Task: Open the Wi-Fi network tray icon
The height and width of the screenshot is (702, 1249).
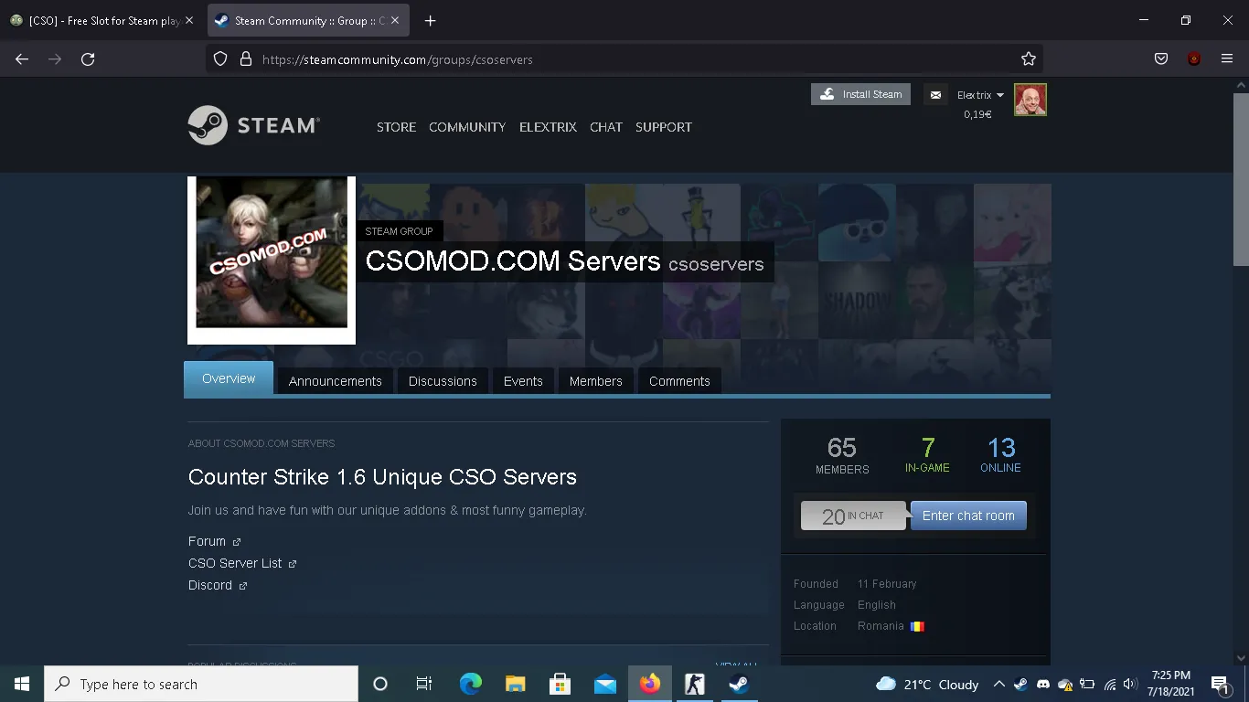Action: coord(1110,684)
